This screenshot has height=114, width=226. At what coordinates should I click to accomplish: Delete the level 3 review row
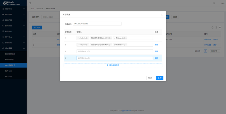click(157, 51)
